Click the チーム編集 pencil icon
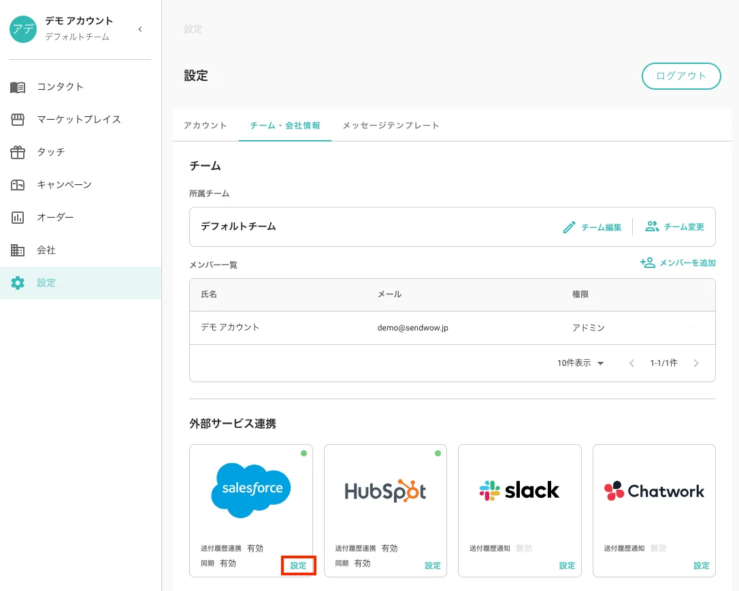Screen dimensions: 739x591 (569, 227)
